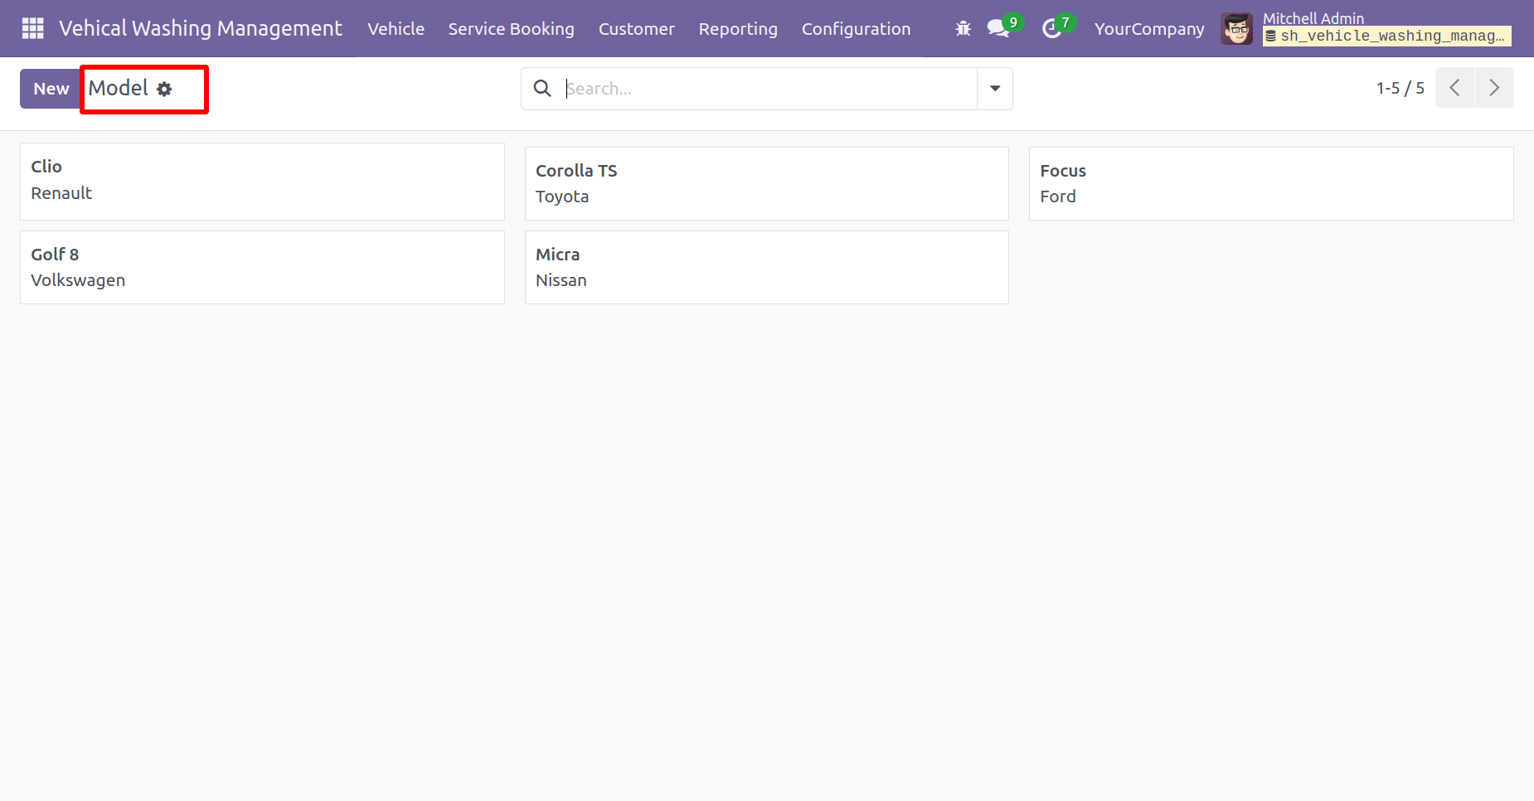Open the Vehicle menu
The width and height of the screenshot is (1534, 801).
point(396,29)
